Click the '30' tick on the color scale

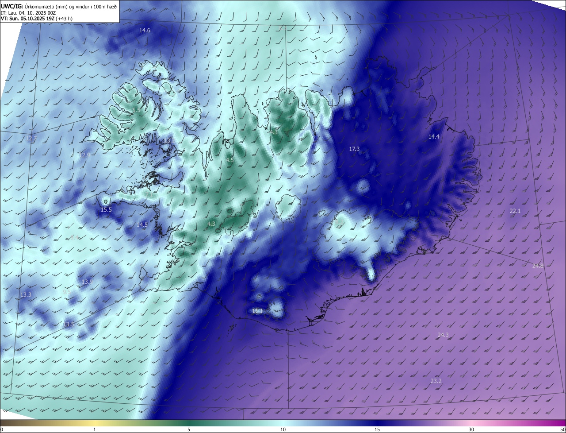(x=471, y=429)
